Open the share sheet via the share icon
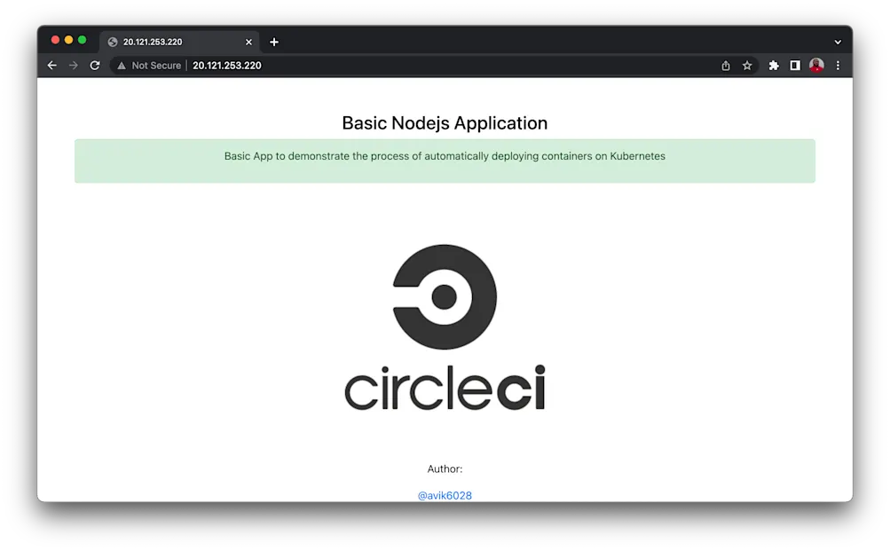 [x=725, y=65]
